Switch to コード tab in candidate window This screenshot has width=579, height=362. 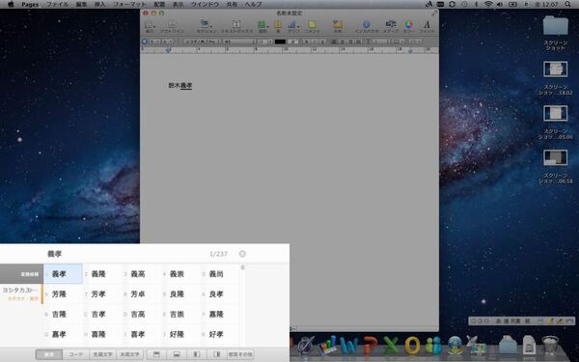[x=76, y=354]
